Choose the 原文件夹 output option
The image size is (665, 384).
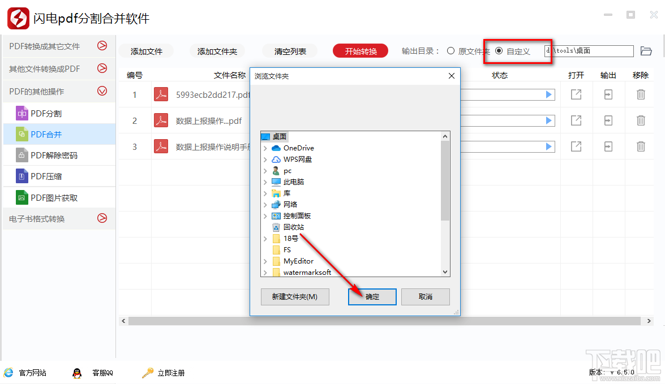click(x=451, y=50)
